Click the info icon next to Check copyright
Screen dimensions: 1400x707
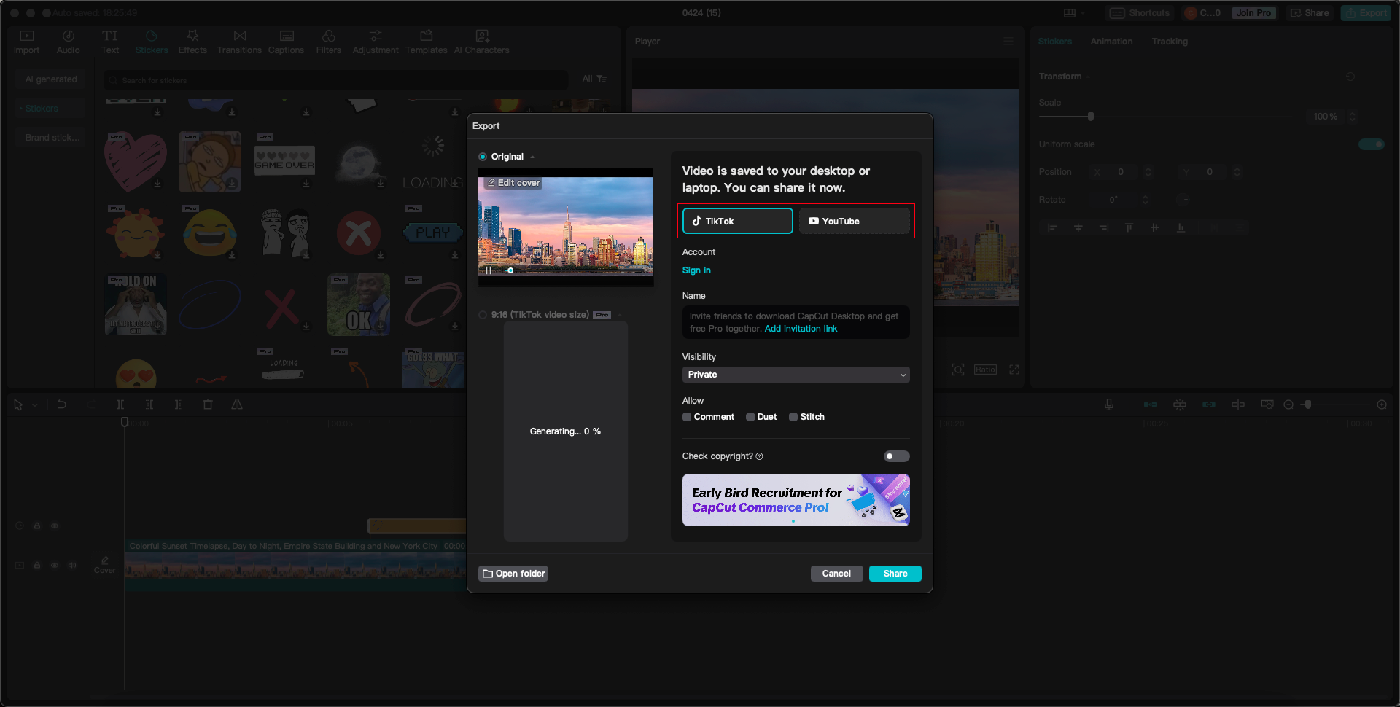760,456
